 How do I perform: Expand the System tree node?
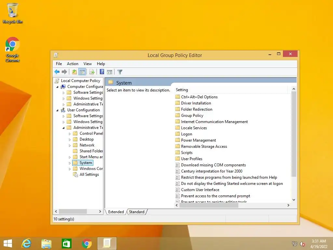70,163
